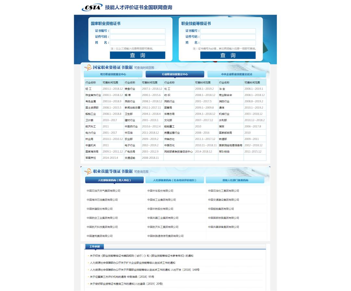Open 中国石油化工集团有限公司 link
Image resolution: width=351 pixels, height=291 pixels.
(223, 191)
